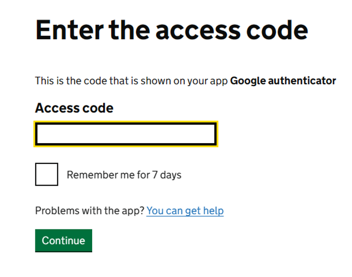Get help with authenticator app problems
Image resolution: width=352 pixels, height=277 pixels.
point(185,211)
